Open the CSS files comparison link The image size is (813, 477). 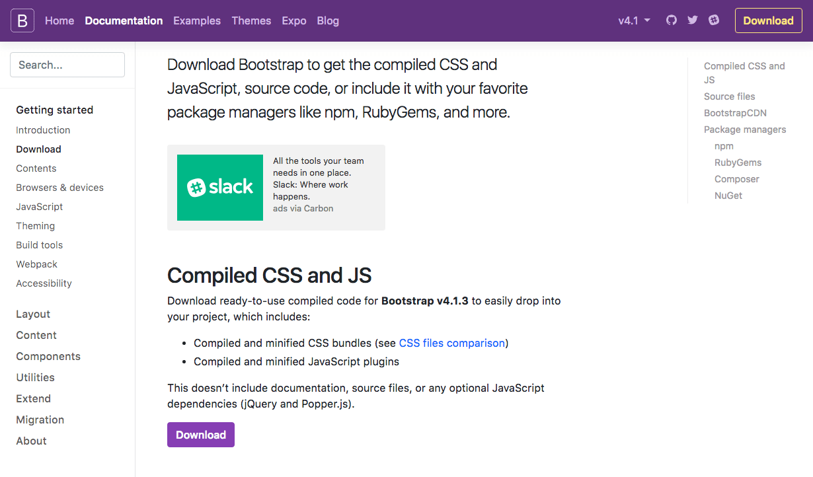451,343
